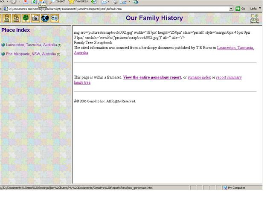The image size is (273, 205).
Task: Open the pictures camera icon
Action: coord(35,18)
